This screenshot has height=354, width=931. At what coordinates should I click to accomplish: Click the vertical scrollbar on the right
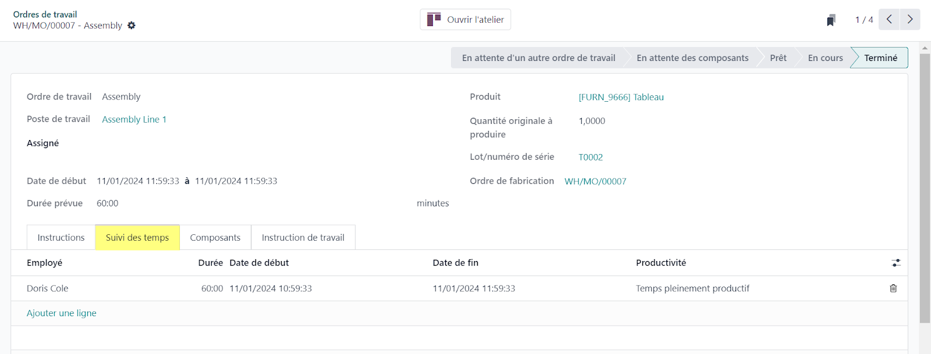tap(925, 186)
